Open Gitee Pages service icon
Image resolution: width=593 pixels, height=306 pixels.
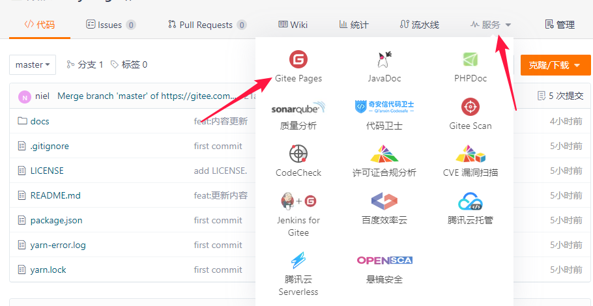click(298, 60)
